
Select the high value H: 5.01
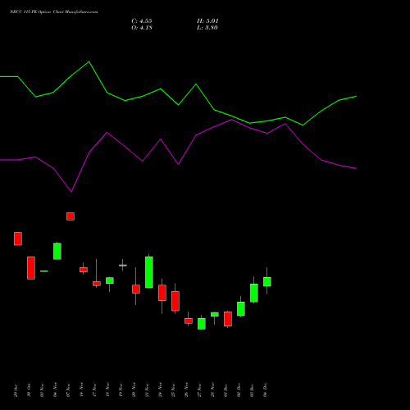(207, 21)
